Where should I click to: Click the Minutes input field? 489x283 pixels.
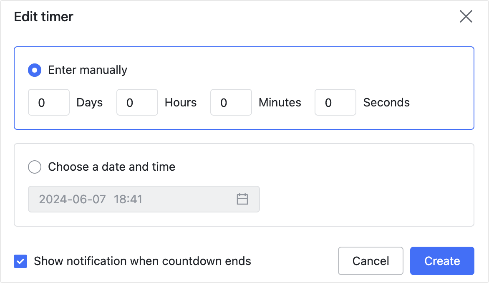231,102
